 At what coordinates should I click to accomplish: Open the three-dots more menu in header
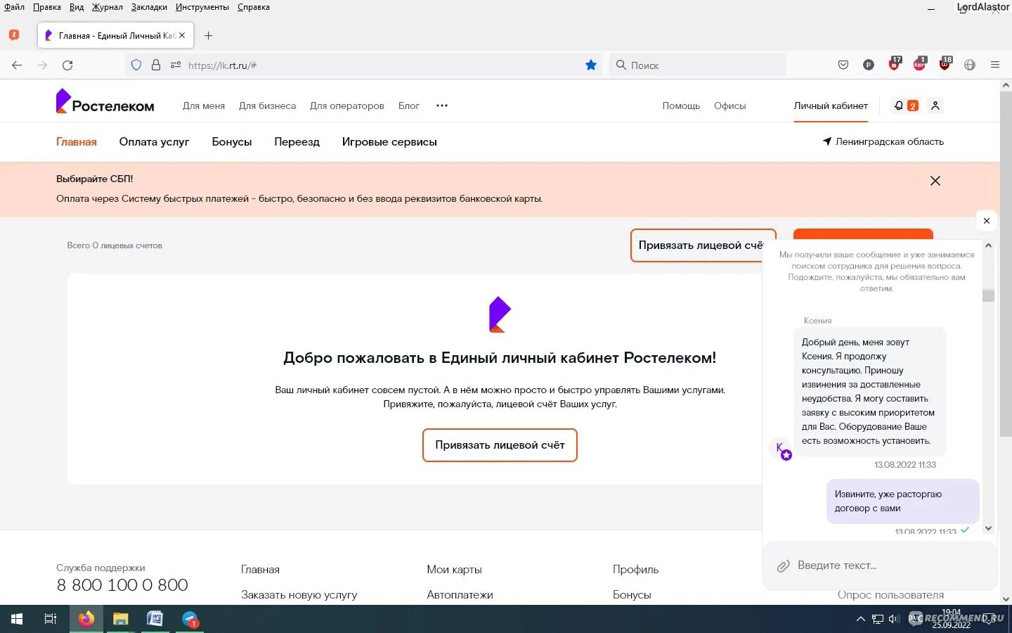pos(441,105)
